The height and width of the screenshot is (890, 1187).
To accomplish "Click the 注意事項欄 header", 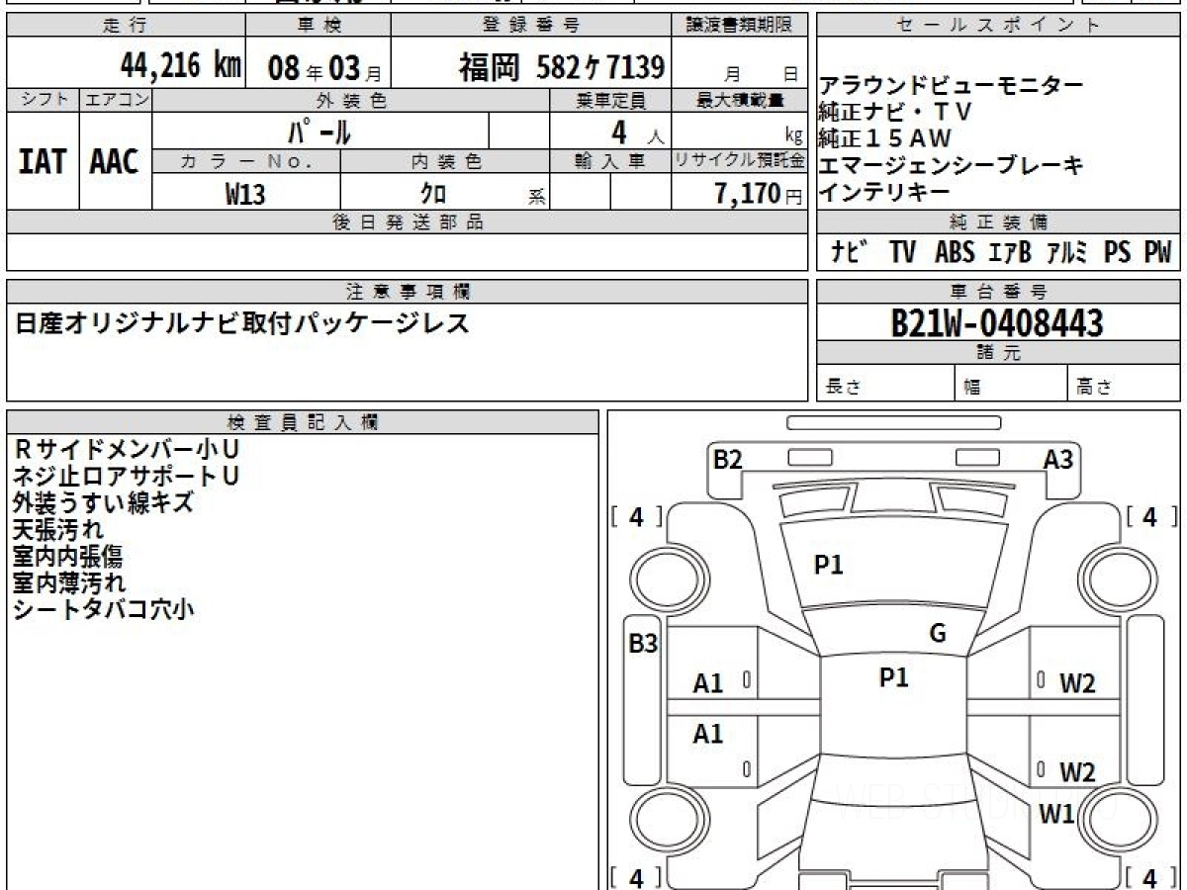I will coord(409,292).
